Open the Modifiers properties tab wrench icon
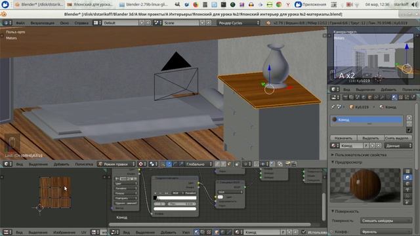Screen dimensions: 420x236 pos(382,98)
